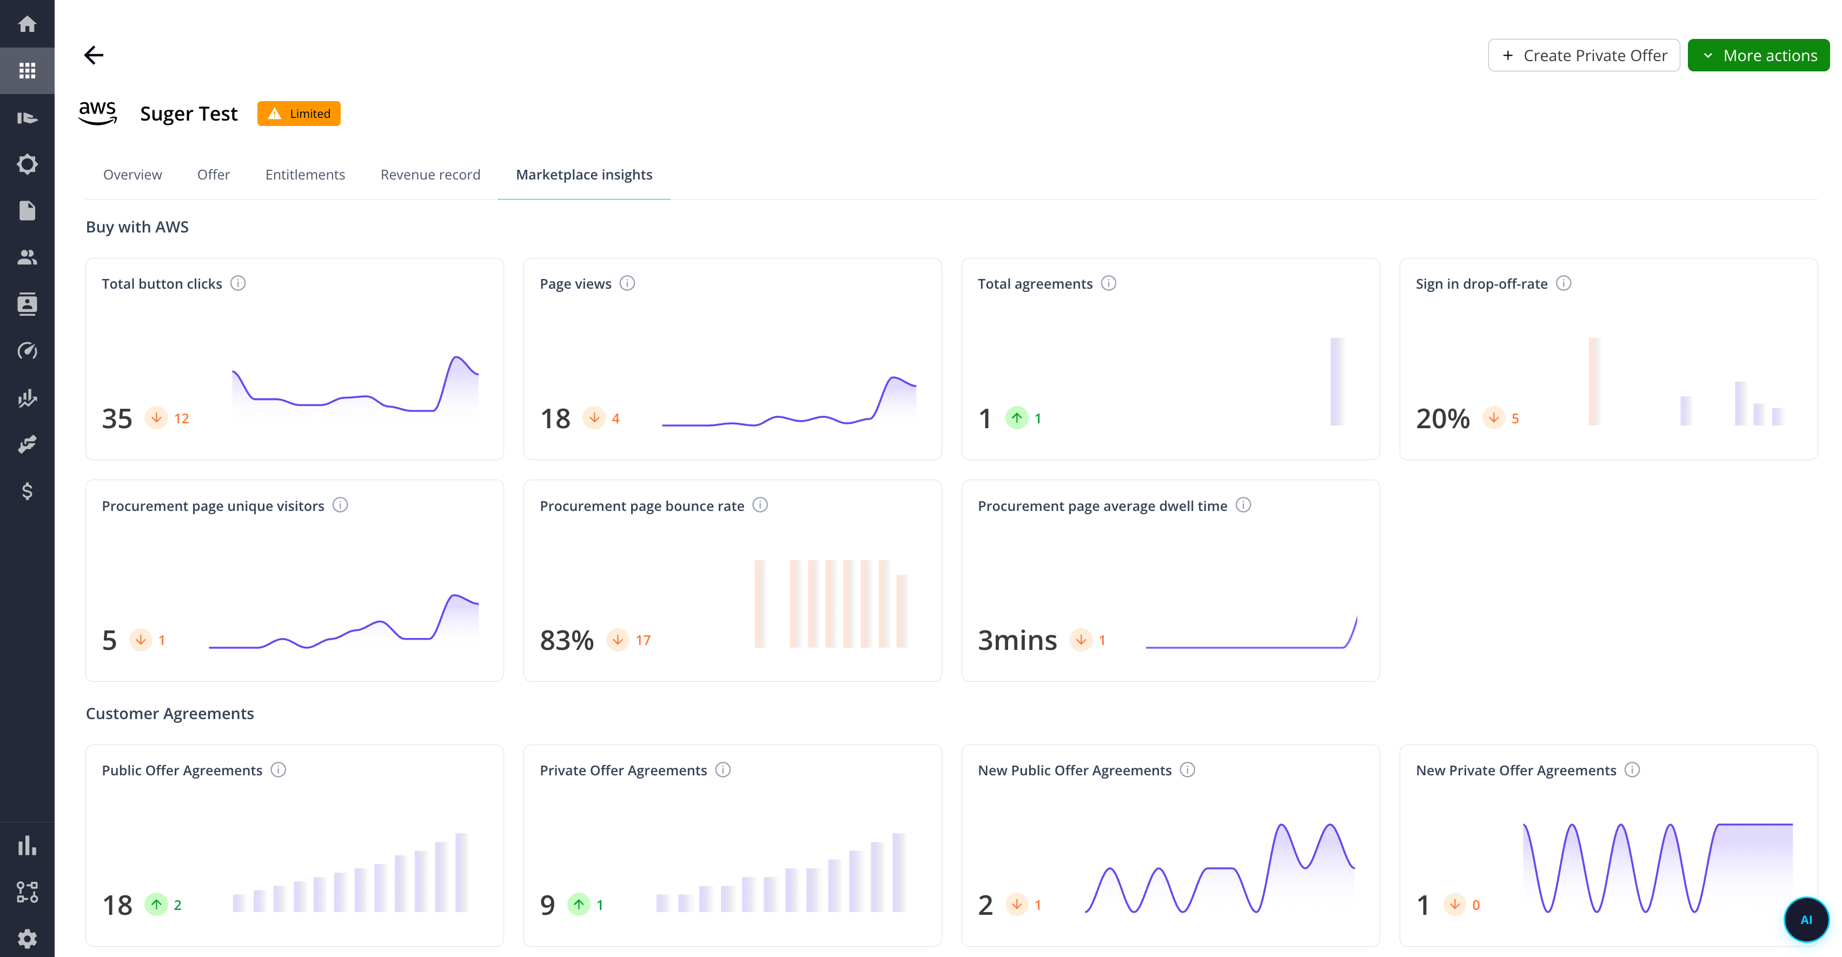Click the handshake icon in sidebar
The width and height of the screenshot is (1842, 957).
[27, 444]
